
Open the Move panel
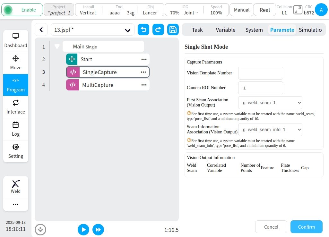point(16,63)
